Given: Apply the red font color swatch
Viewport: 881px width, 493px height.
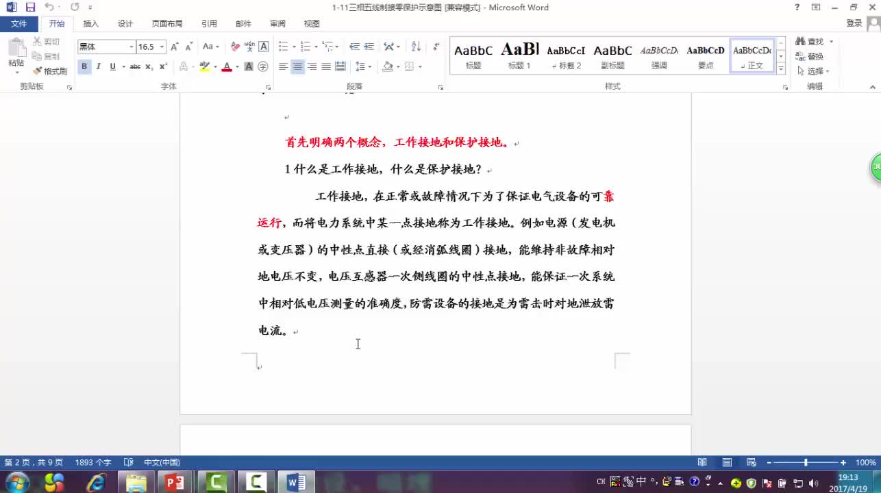Looking at the screenshot, I should pos(227,66).
